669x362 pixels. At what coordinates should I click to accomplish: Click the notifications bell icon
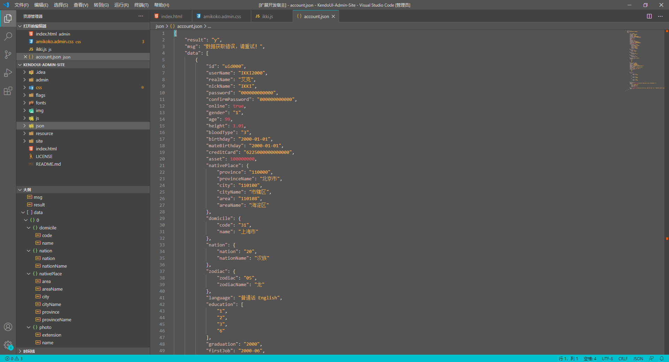661,359
